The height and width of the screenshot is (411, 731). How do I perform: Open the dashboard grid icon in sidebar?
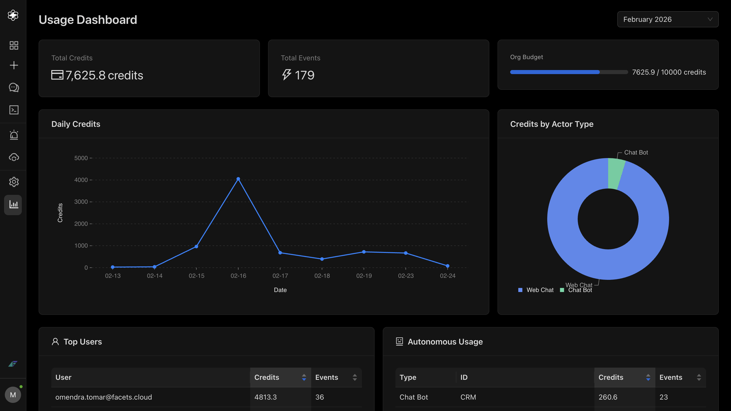14,45
